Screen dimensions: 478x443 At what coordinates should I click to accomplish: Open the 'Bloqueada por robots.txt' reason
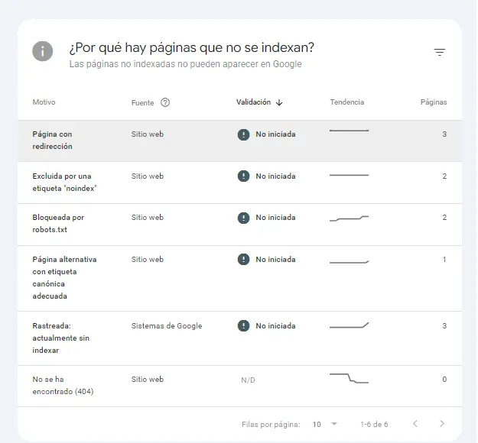point(58,224)
